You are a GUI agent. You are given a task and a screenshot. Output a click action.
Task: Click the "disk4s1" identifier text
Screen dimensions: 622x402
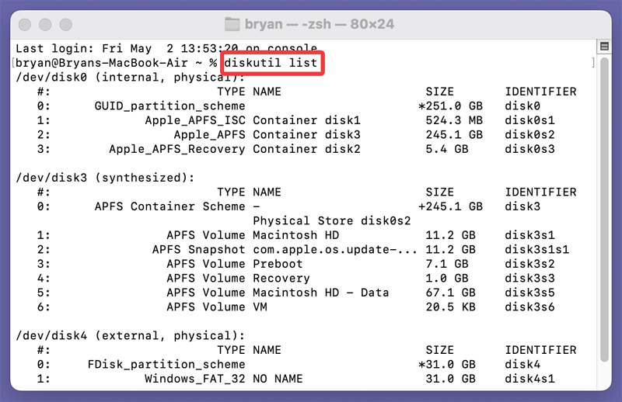pyautogui.click(x=530, y=379)
